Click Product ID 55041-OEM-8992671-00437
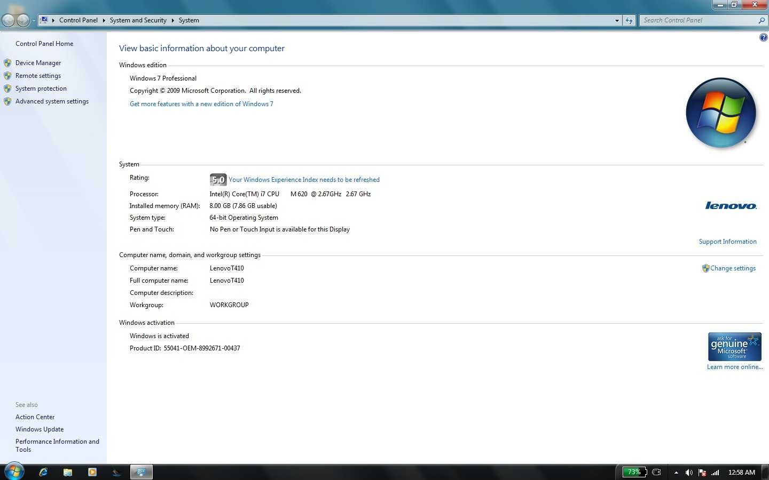769x480 pixels. coord(185,348)
